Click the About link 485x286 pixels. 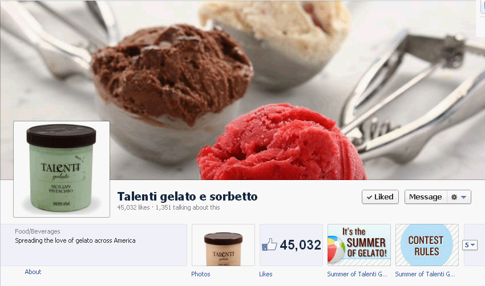point(33,272)
